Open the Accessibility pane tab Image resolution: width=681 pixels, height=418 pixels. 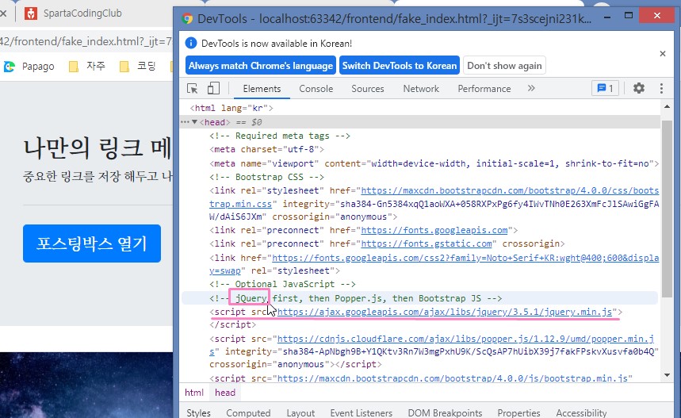click(x=581, y=412)
